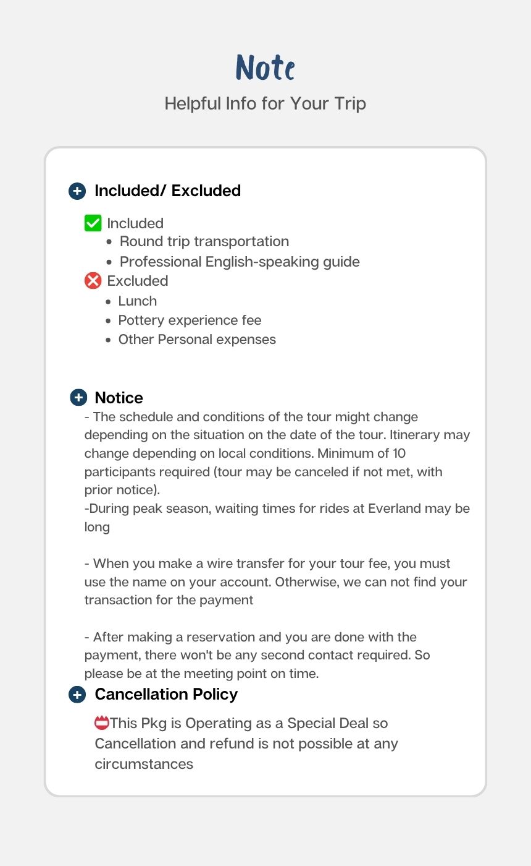Click the Helpful Info for Your Trip subtitle

point(265,103)
